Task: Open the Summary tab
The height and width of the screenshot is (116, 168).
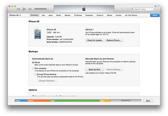Action: (x=34, y=15)
